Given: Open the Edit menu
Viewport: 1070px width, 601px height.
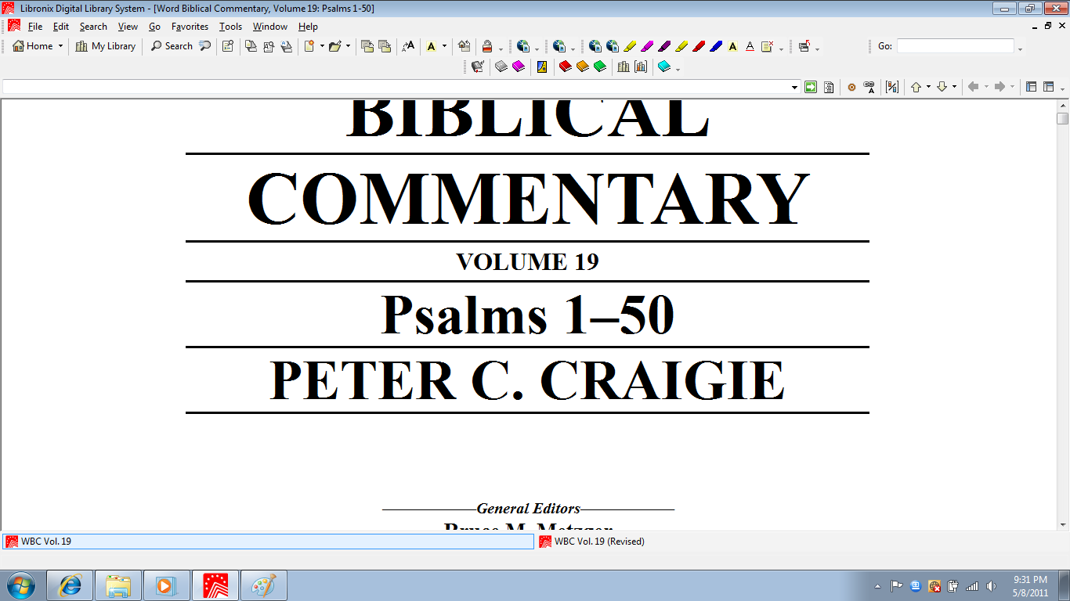Looking at the screenshot, I should click(61, 27).
